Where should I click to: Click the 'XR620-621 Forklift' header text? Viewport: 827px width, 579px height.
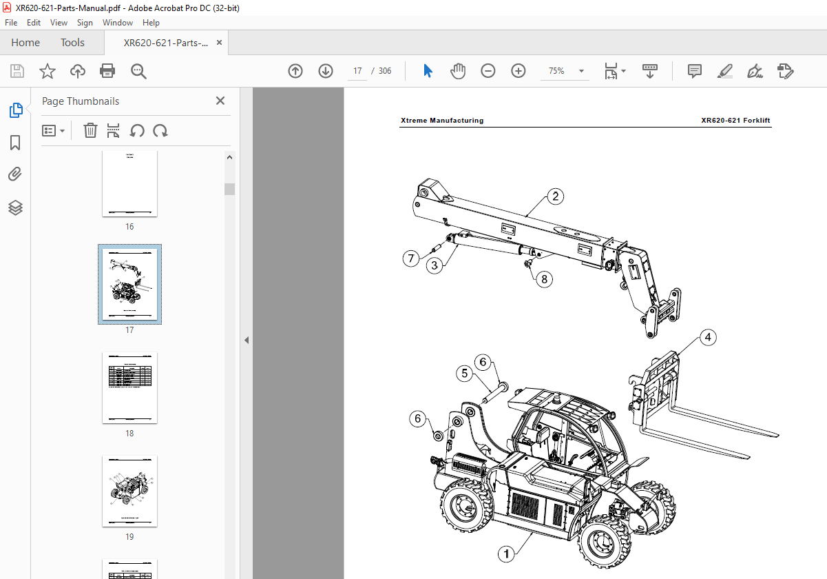(x=735, y=121)
